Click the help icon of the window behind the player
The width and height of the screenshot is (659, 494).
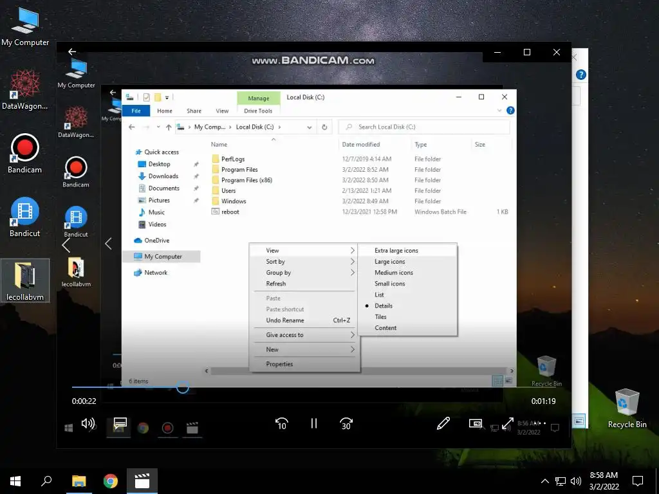pos(581,75)
